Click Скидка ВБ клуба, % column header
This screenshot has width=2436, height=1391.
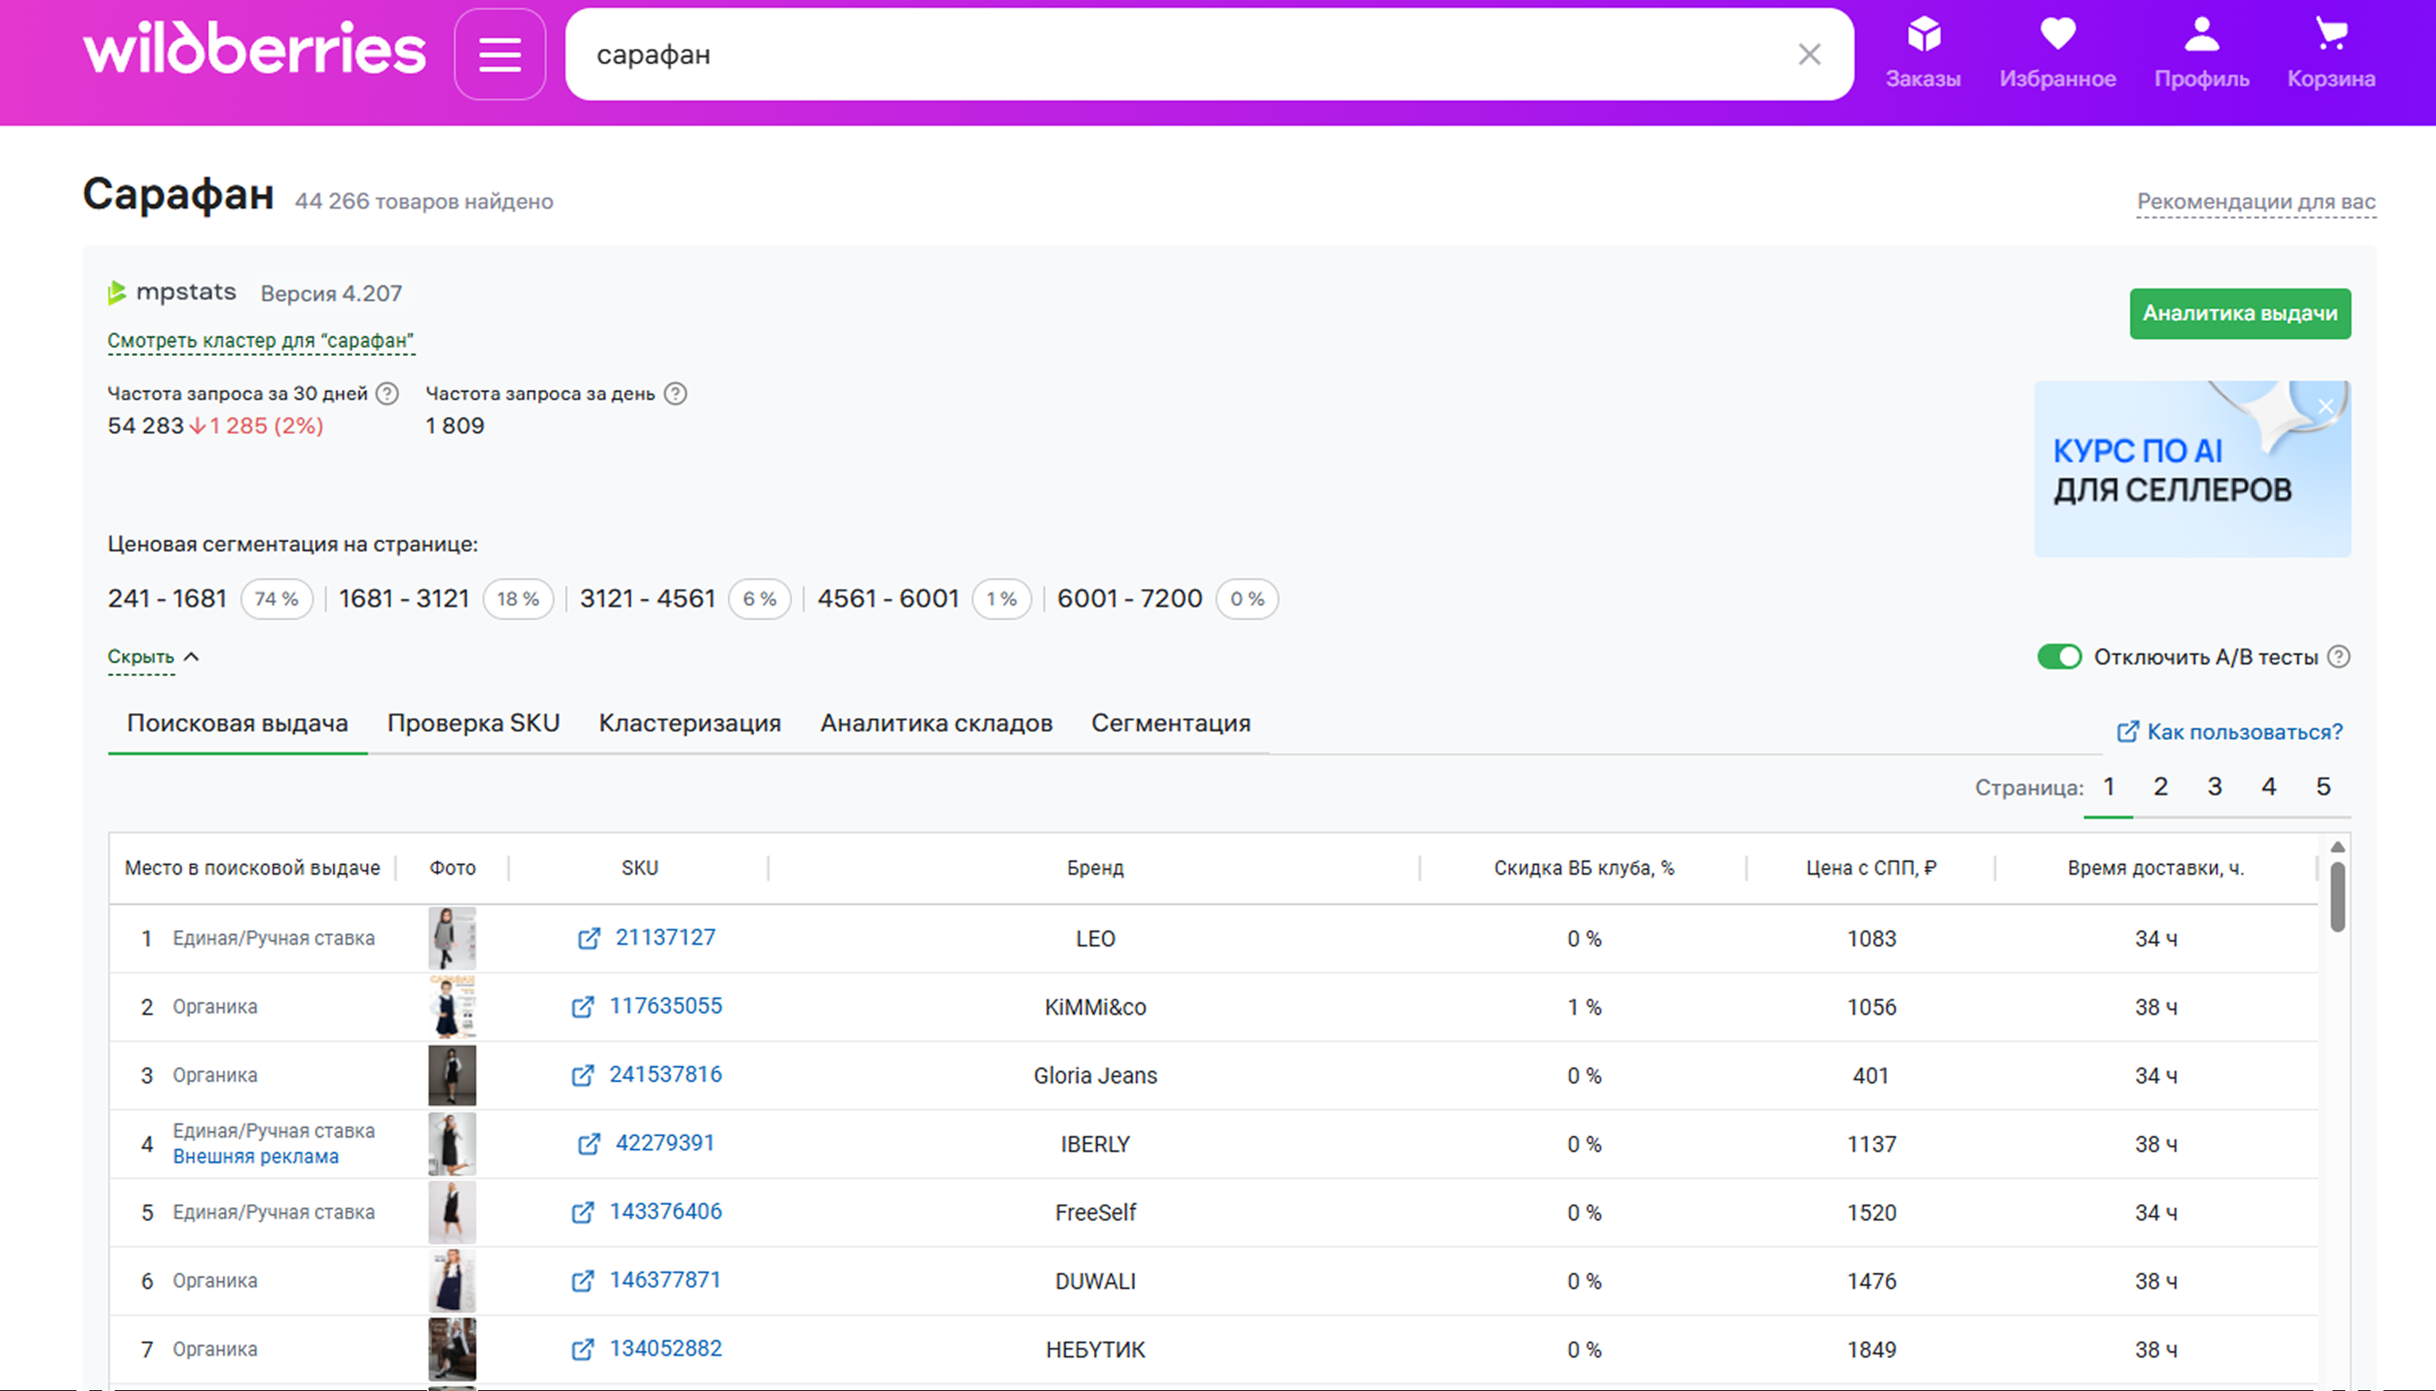[1584, 868]
